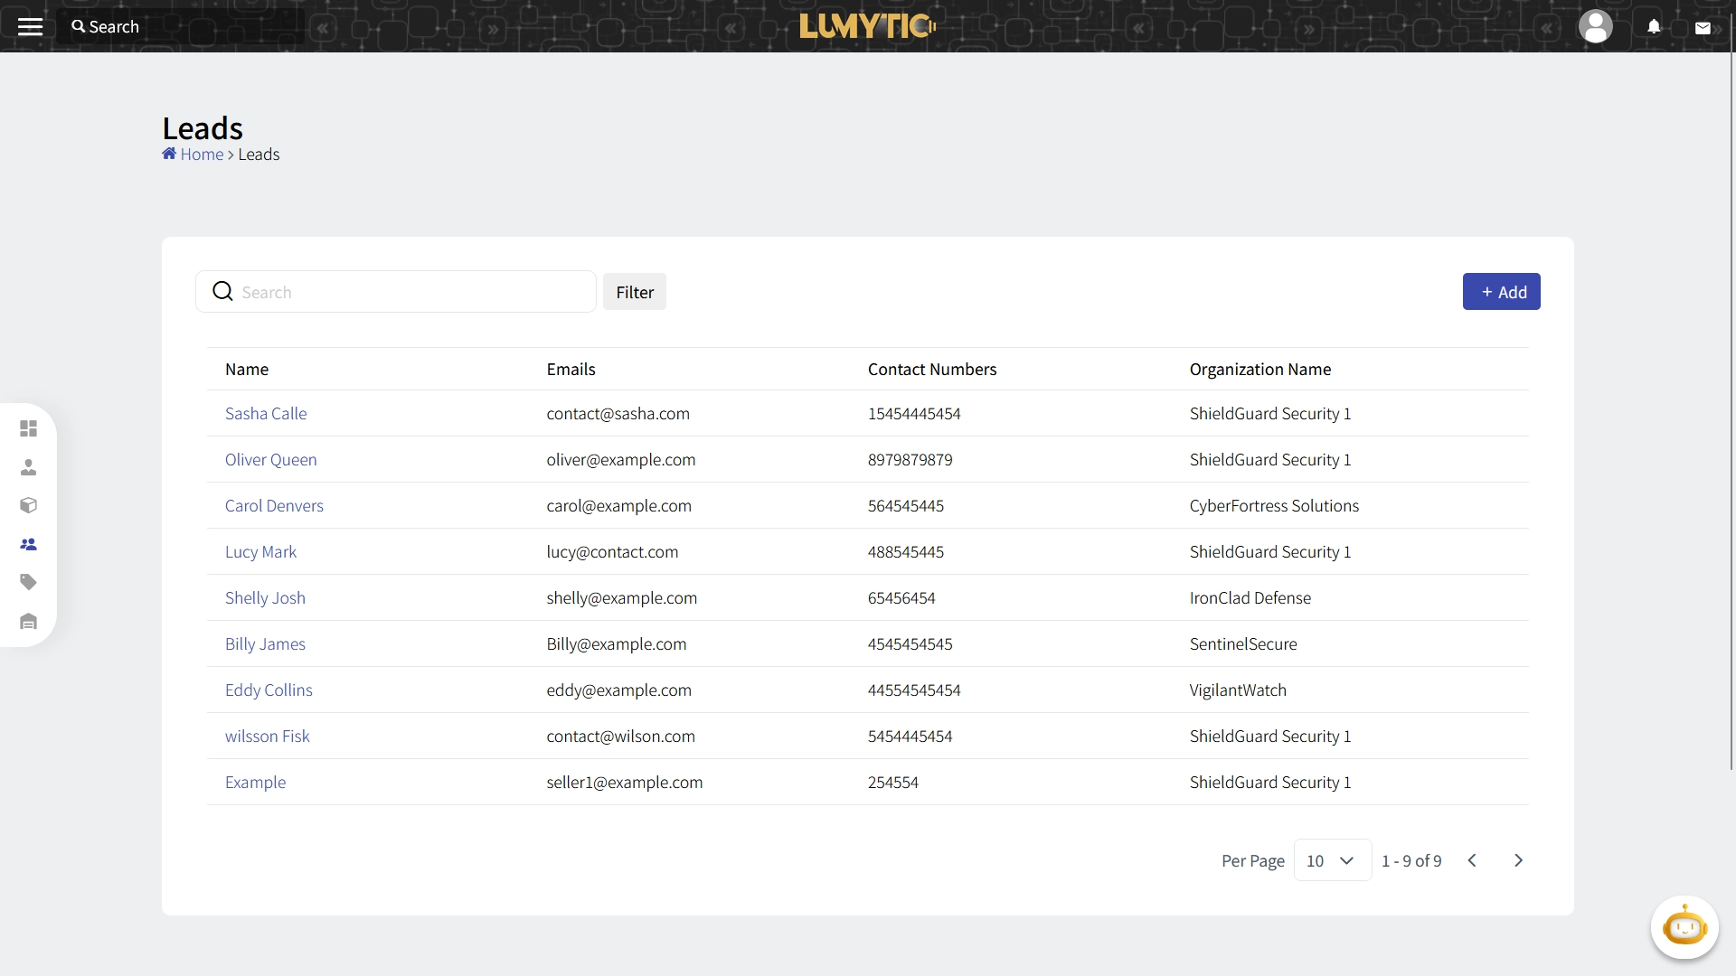
Task: Go to previous page with left chevron
Action: (x=1472, y=860)
